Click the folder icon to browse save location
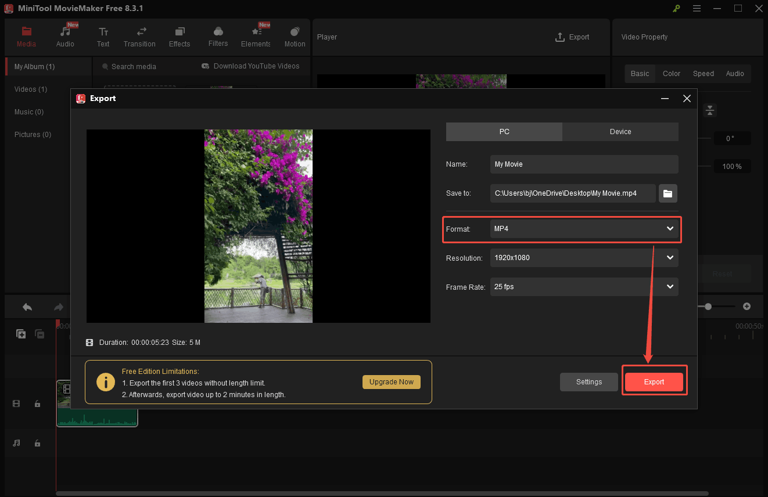 667,193
